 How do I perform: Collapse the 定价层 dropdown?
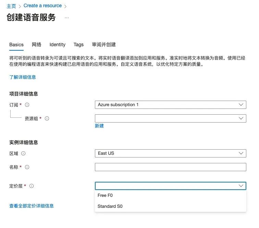171,186
